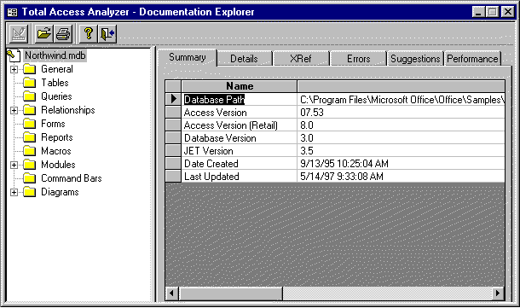Click the 07.53 value cell

click(402, 112)
